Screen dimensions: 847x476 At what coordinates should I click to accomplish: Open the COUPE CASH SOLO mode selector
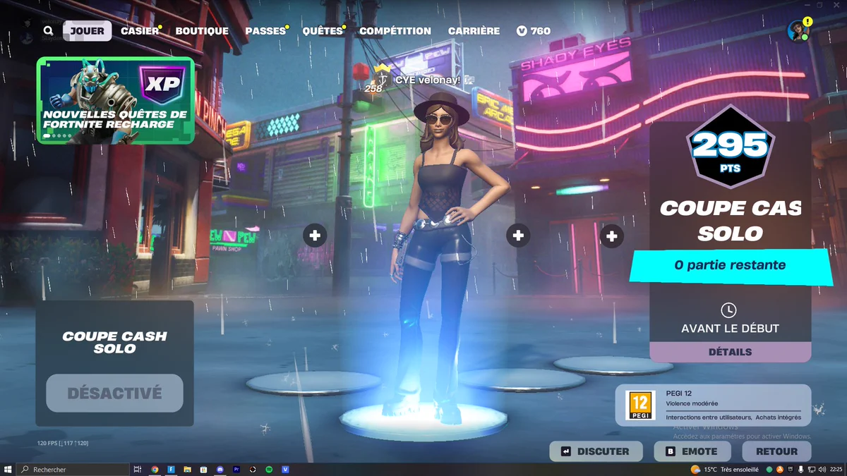tap(114, 342)
